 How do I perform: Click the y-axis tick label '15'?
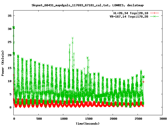[x=9, y=68]
